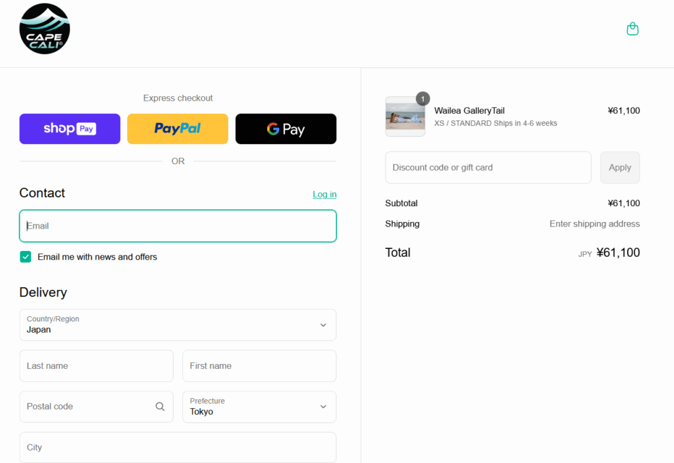Click the Discount code or gift card field
The image size is (674, 463).
(488, 167)
